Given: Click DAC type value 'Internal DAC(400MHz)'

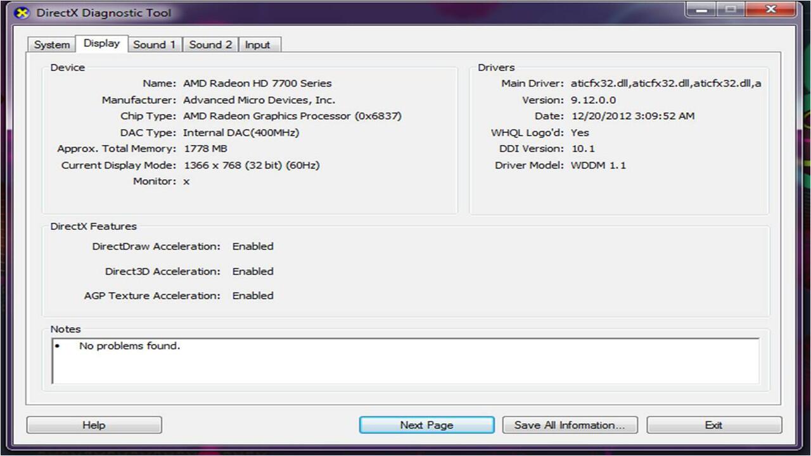Looking at the screenshot, I should (x=241, y=133).
